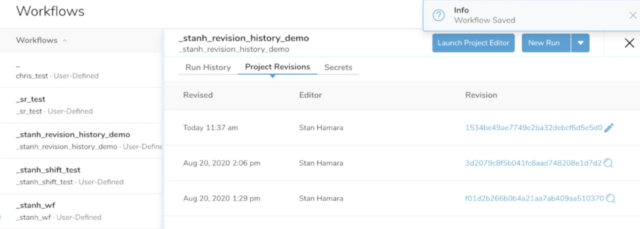Click the pencil edit icon on latest revision

(x=609, y=128)
